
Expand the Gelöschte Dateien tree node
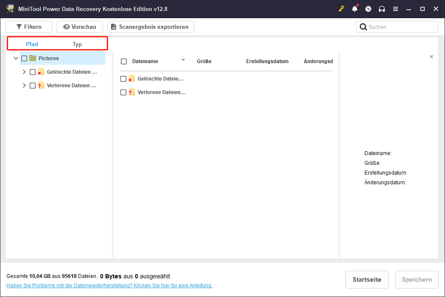pyautogui.click(x=24, y=72)
